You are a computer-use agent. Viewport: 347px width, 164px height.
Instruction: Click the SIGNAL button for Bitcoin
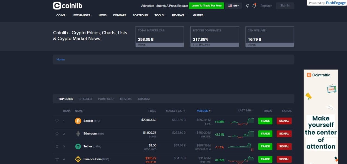coord(284,121)
